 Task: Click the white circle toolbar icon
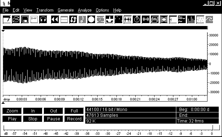click(x=91, y=20)
